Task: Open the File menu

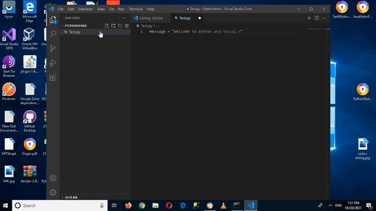Action: 61,9
